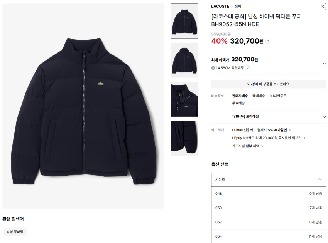The image size is (328, 243).
Task: View the zipper collar close-up thumbnail
Action: pos(184,99)
